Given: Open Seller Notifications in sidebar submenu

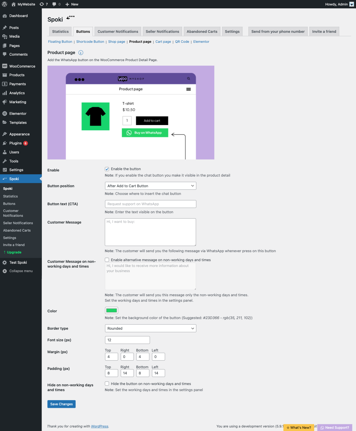Looking at the screenshot, I should [18, 223].
